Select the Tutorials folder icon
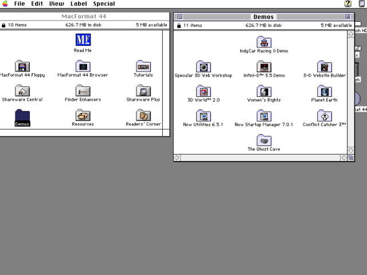The height and width of the screenshot is (275, 367). pos(143,66)
